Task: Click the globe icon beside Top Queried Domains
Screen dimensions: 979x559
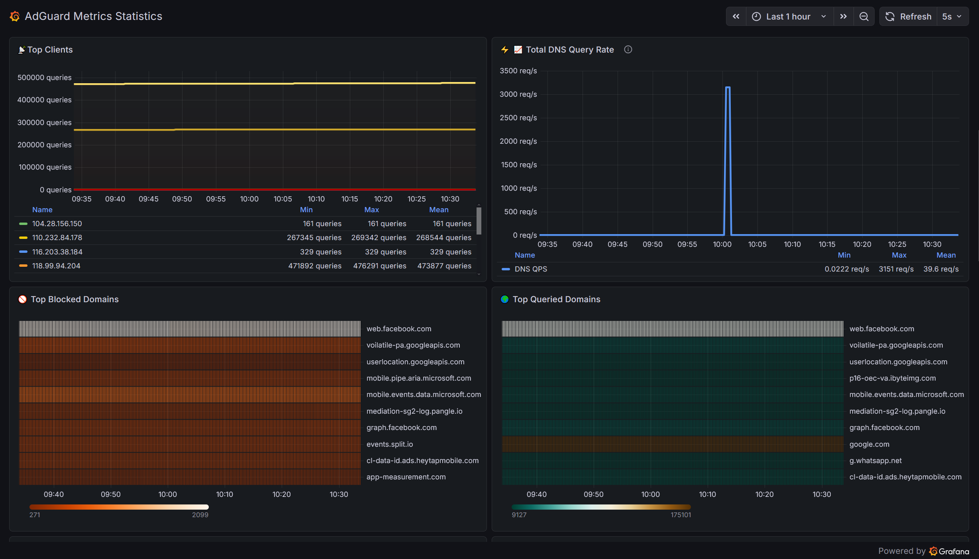Action: click(505, 299)
